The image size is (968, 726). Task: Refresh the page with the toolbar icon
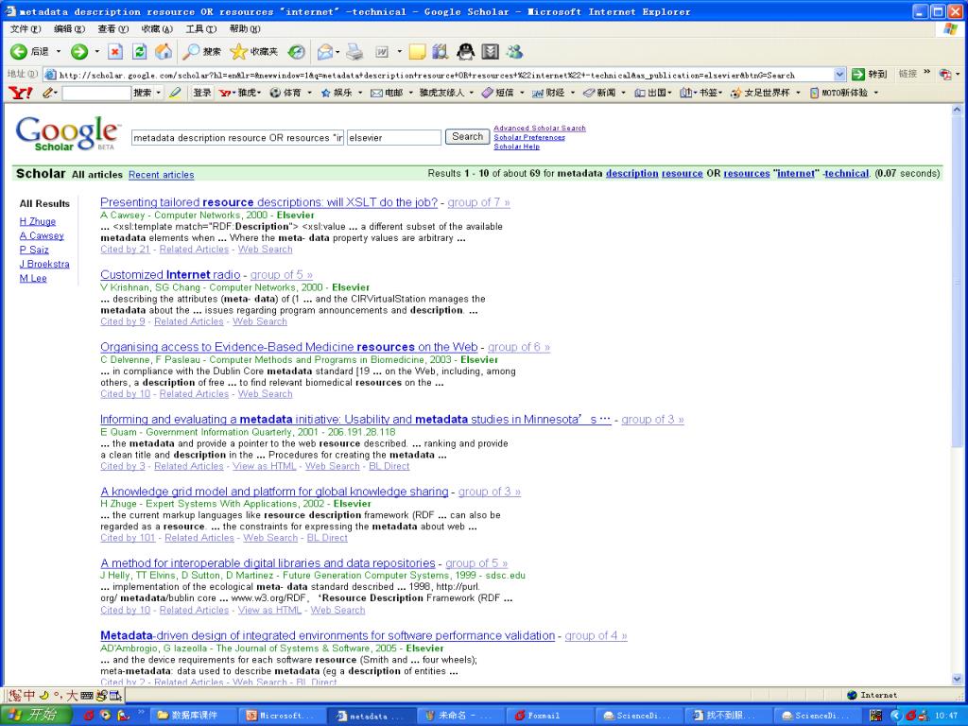140,52
